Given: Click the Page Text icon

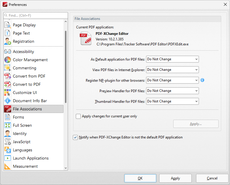Looking at the screenshot, I should (x=8, y=33).
